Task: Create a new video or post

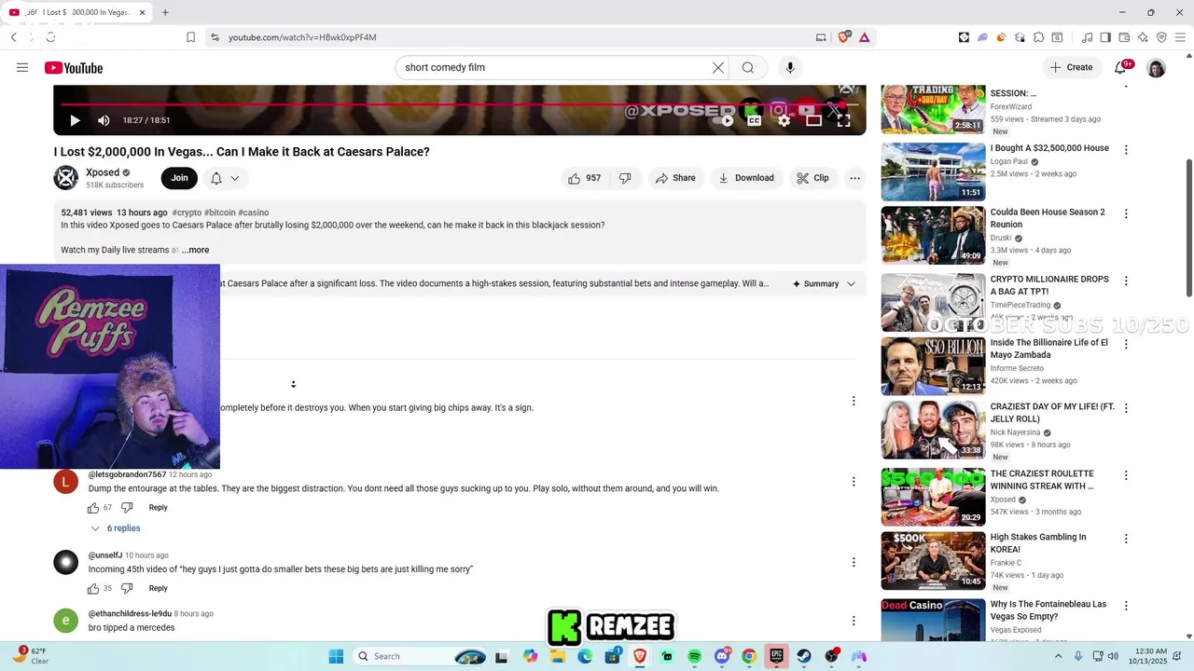Action: point(1071,67)
